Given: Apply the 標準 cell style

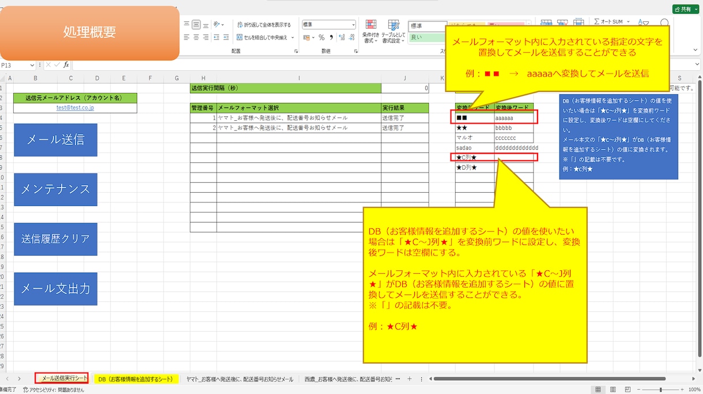Looking at the screenshot, I should click(427, 26).
